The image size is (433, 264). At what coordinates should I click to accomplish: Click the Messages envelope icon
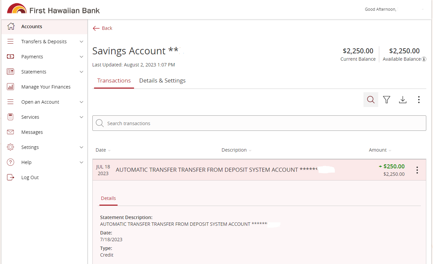click(x=10, y=132)
